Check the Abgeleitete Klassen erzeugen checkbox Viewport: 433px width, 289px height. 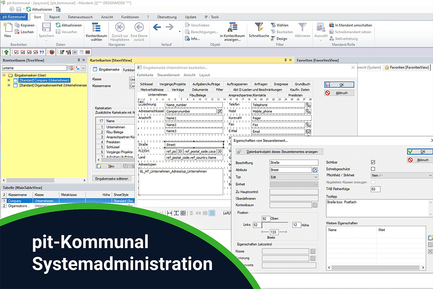(373, 182)
